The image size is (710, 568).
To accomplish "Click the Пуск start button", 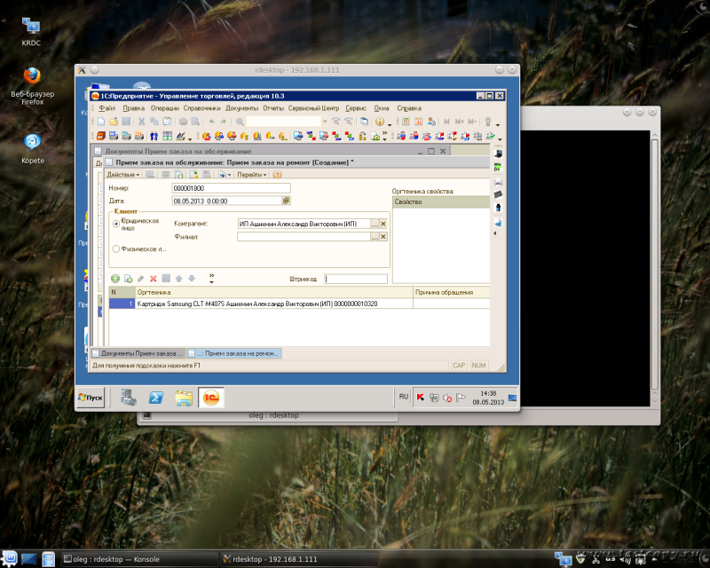I will [91, 397].
